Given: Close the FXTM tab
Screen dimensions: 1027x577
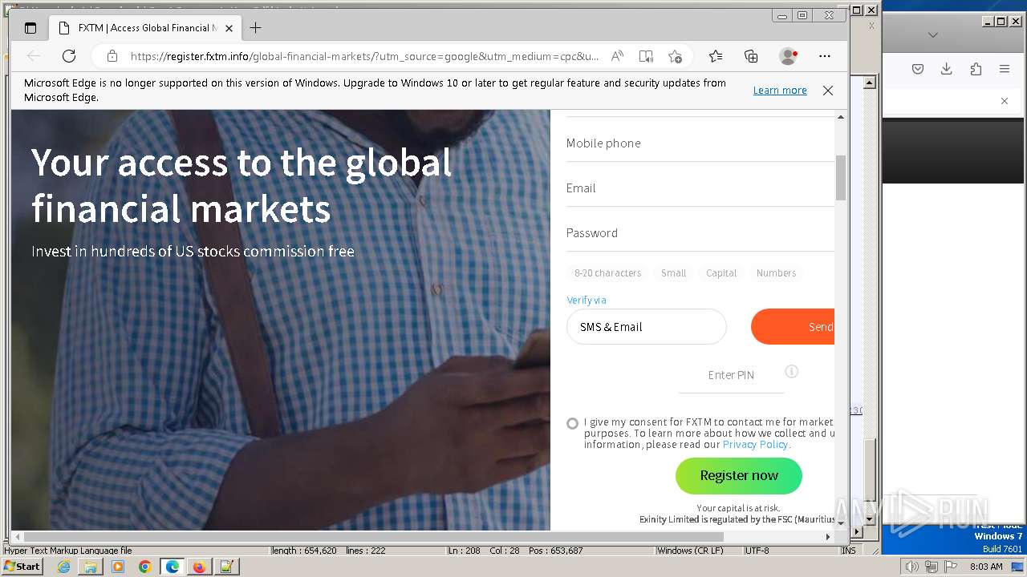Looking at the screenshot, I should pyautogui.click(x=229, y=28).
